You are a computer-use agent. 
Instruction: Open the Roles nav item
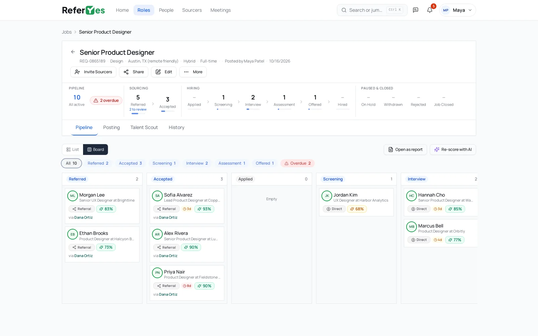pyautogui.click(x=144, y=10)
